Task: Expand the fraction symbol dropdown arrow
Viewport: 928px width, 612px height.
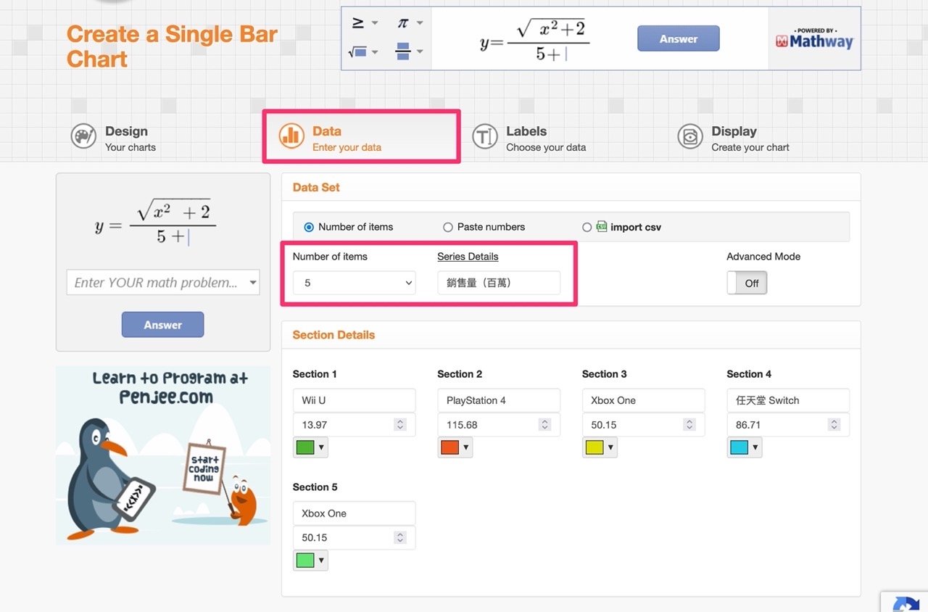Action: click(420, 52)
